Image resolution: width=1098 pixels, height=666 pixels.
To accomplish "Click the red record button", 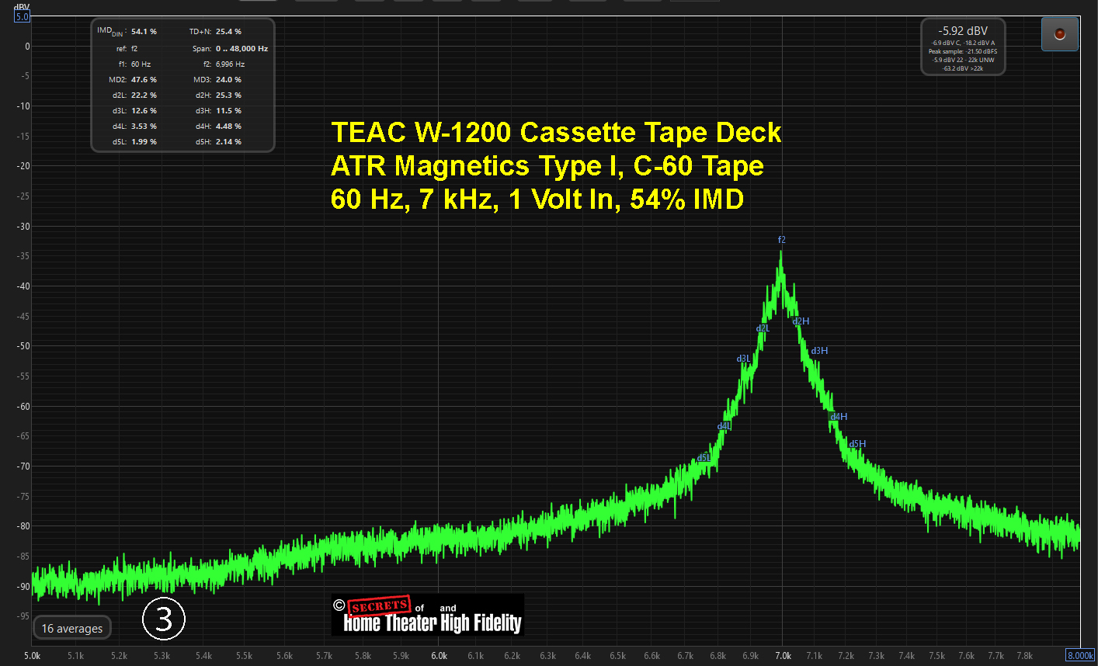I will pos(1060,34).
